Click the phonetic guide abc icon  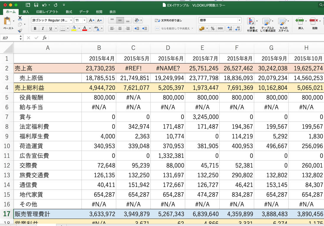tap(97, 28)
